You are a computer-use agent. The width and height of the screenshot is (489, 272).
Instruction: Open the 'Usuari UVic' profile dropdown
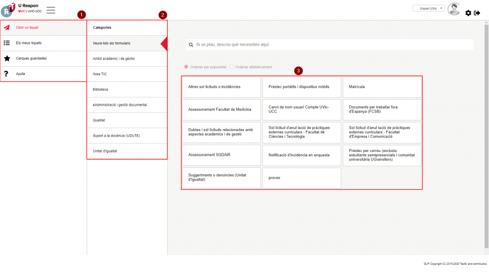[x=428, y=8]
